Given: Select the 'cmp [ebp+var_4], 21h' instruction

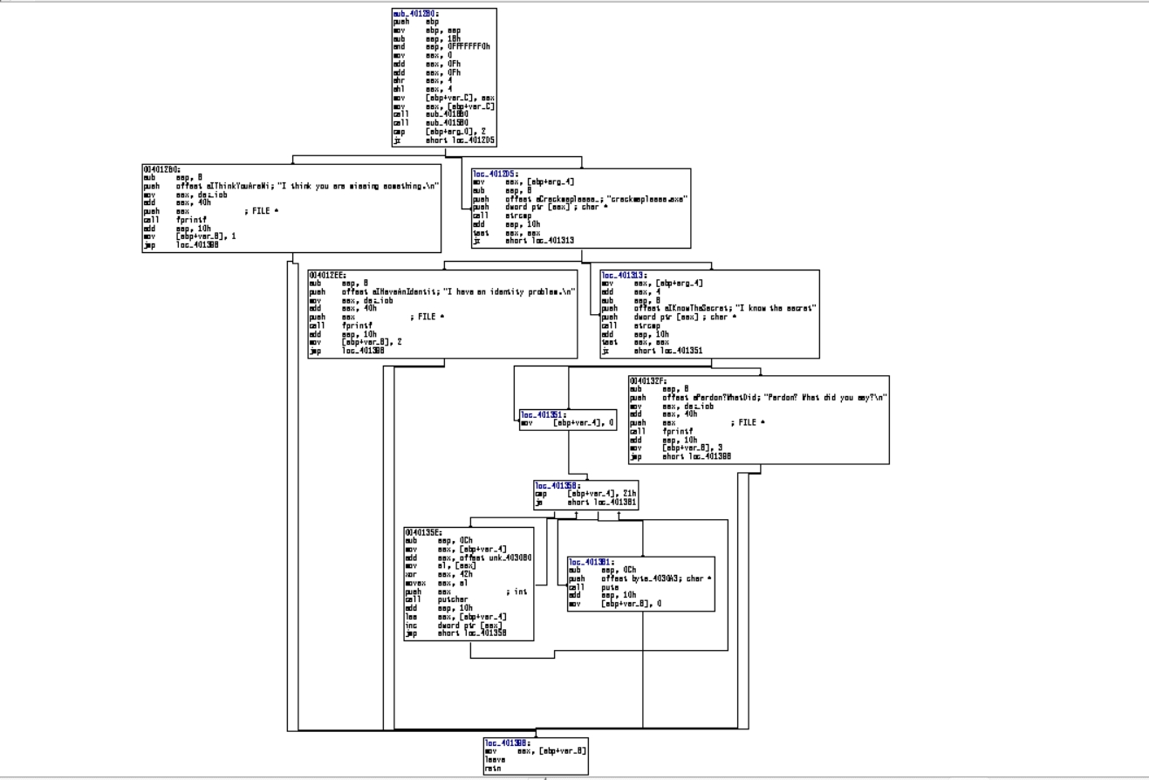Looking at the screenshot, I should (x=585, y=494).
